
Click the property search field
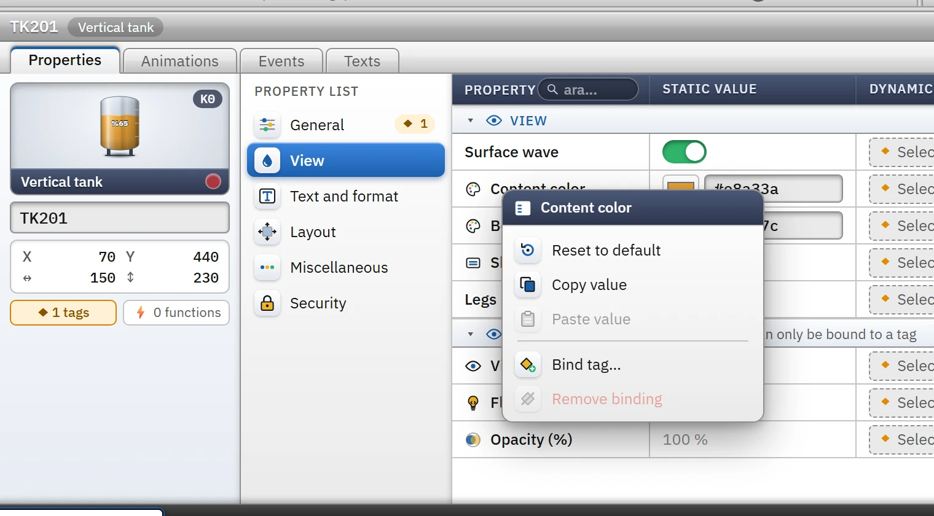point(588,90)
